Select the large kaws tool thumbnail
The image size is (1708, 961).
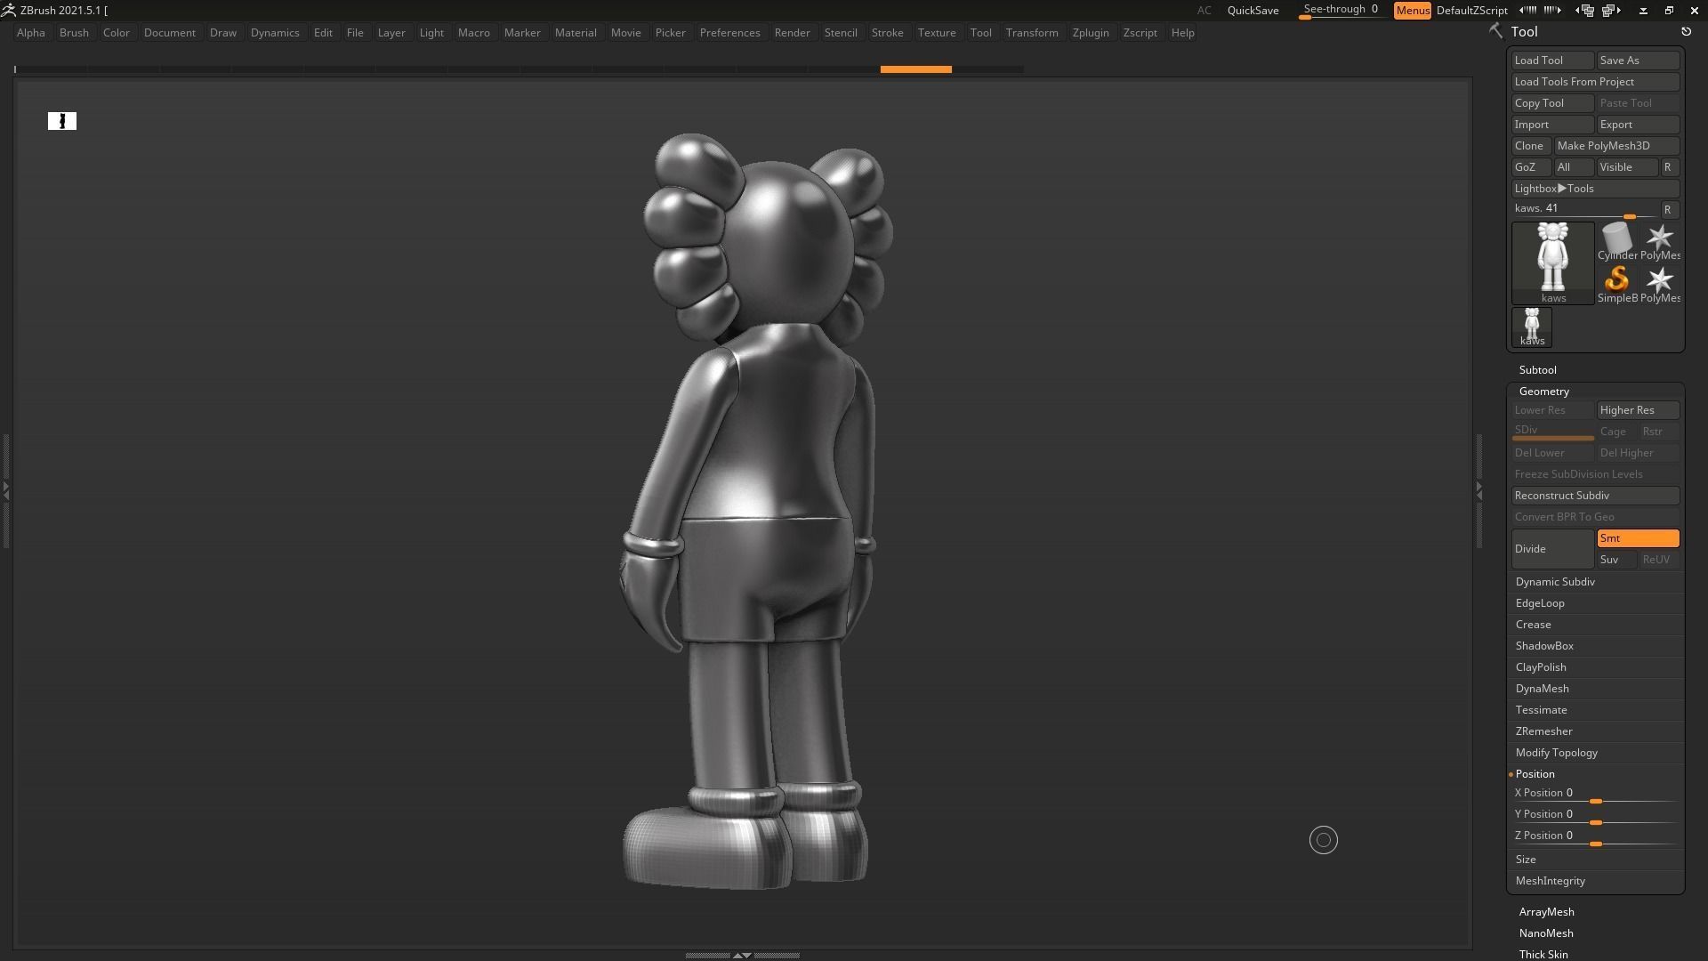1553,263
